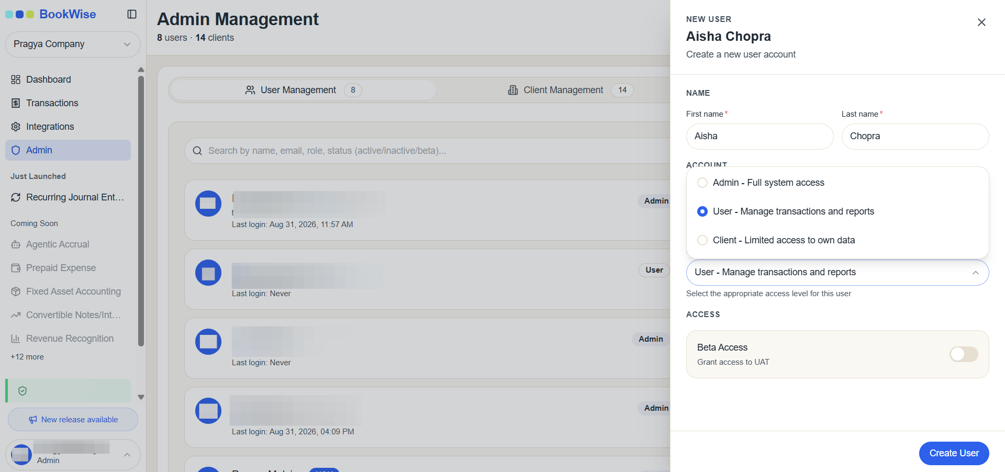Click New release available button
The width and height of the screenshot is (1005, 472).
(73, 420)
